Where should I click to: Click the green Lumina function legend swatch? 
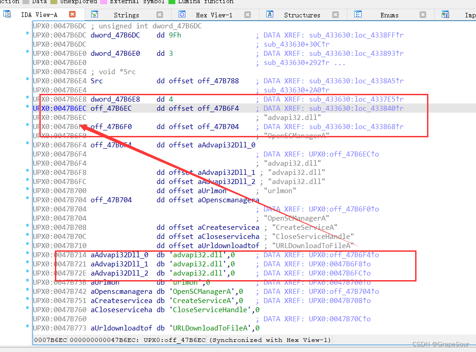click(x=172, y=1)
